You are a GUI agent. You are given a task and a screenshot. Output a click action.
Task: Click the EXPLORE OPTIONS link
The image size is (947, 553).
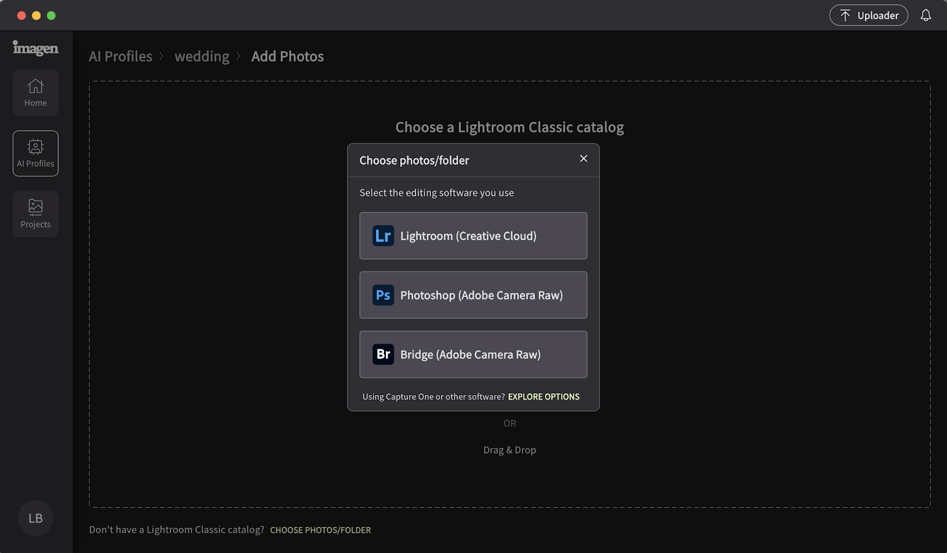(544, 397)
